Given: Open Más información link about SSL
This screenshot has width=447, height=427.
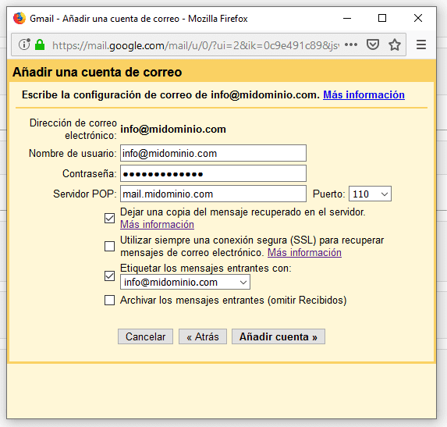Looking at the screenshot, I should [x=304, y=252].
